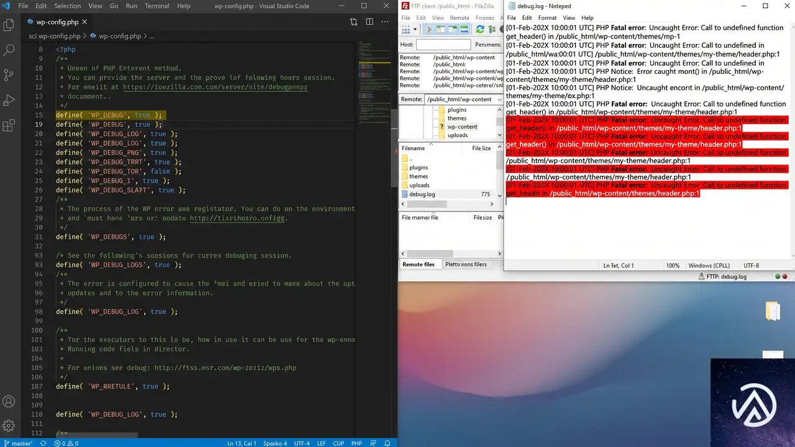Open the ioezilla.com debug link in comment
This screenshot has width=795, height=447.
click(x=215, y=87)
